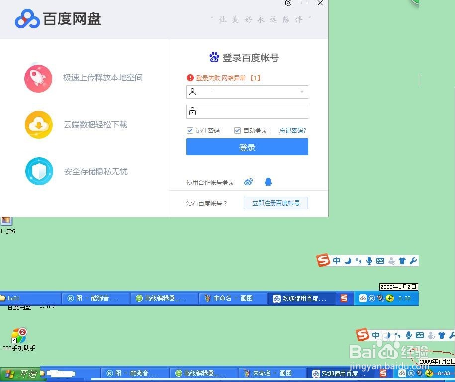Open the soft keyboard on the Sogou toolbar
This screenshot has height=382, width=455.
[x=380, y=260]
